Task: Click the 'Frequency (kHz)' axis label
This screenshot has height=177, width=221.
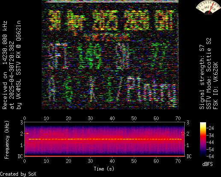Action: point(7,140)
